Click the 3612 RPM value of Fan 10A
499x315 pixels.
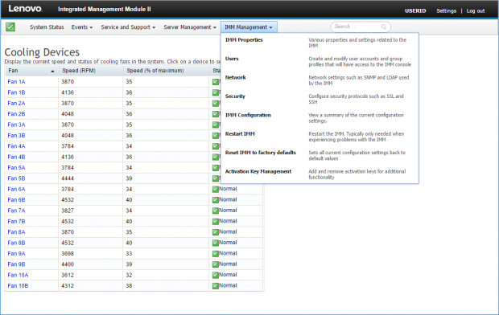[x=68, y=276]
